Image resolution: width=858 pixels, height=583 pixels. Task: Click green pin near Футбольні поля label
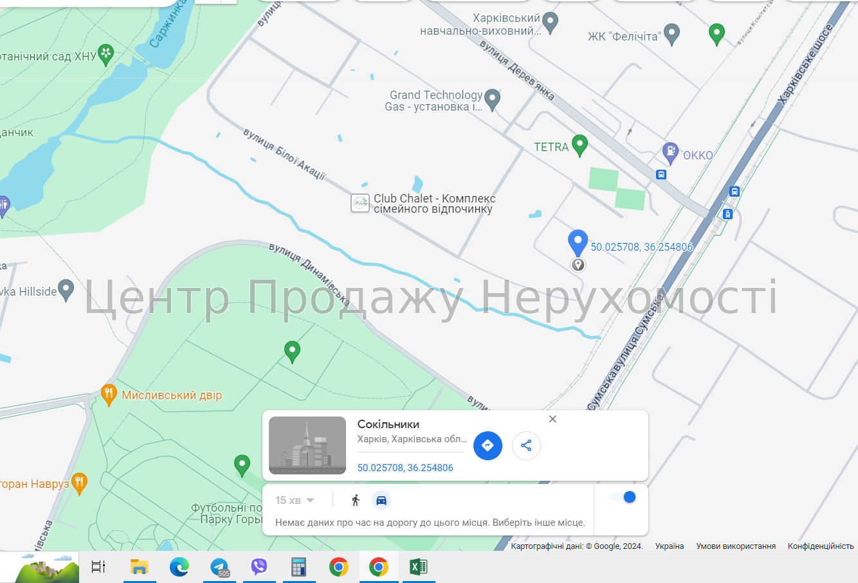coord(242,465)
